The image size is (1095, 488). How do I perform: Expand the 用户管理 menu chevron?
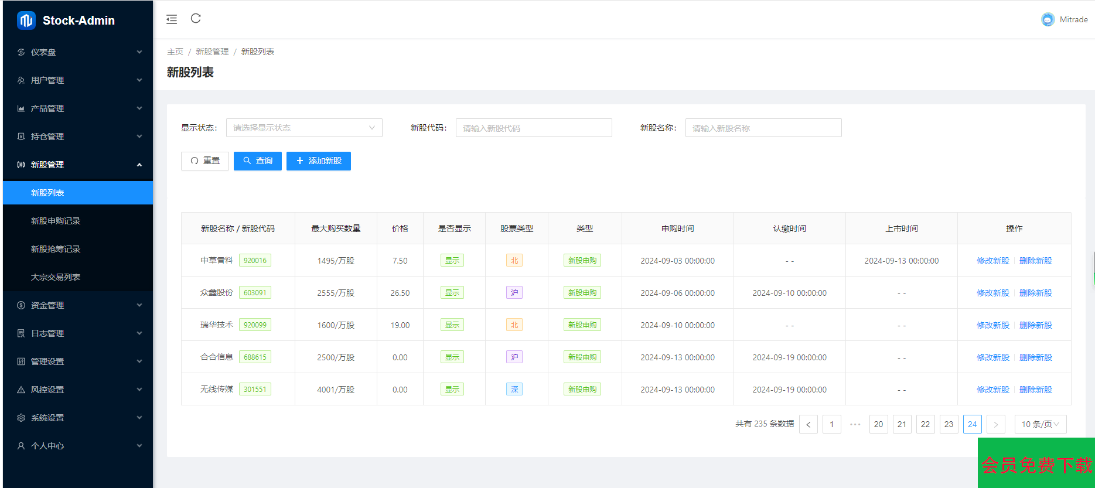click(139, 80)
